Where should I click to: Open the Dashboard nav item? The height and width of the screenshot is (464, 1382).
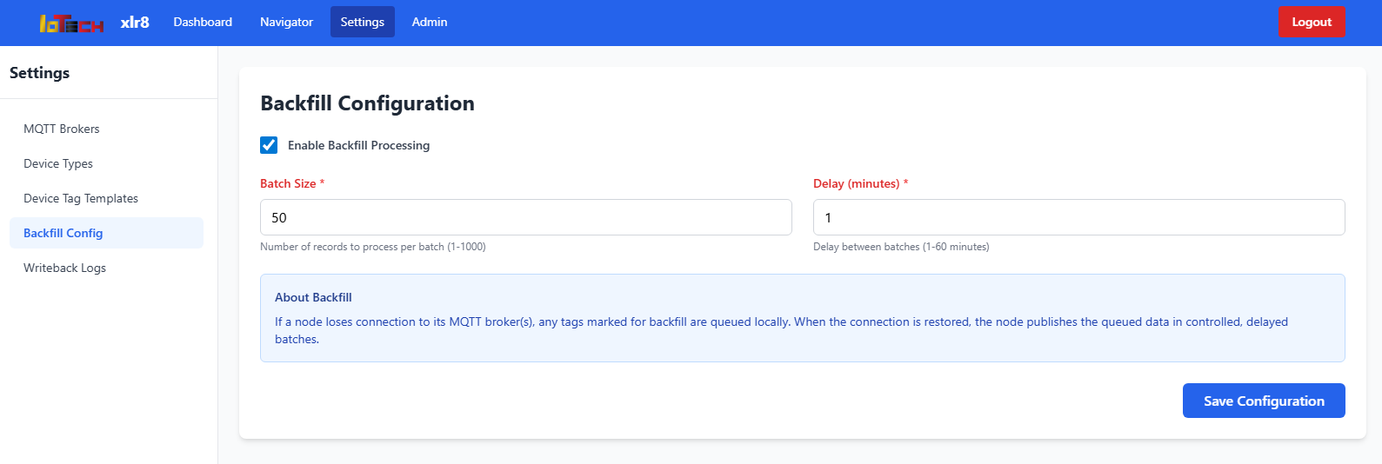coord(203,22)
